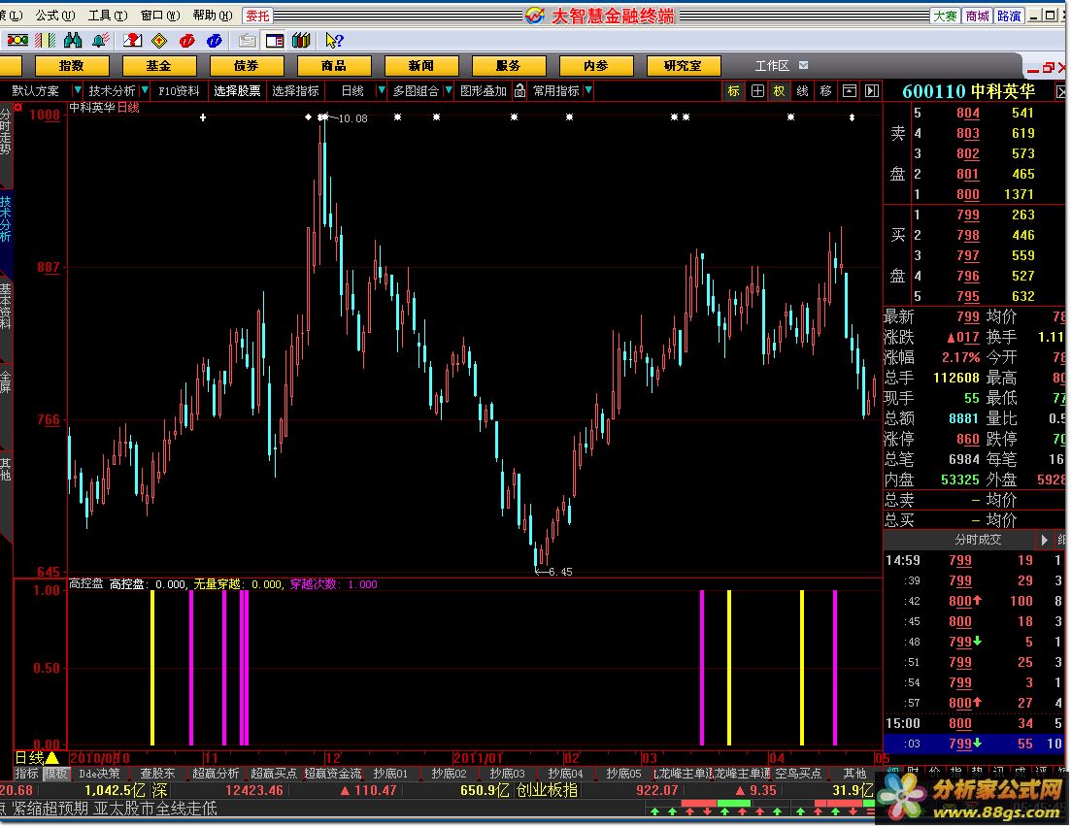Click the 债券 yellow button
Screen dimensions: 1071x827
[246, 66]
